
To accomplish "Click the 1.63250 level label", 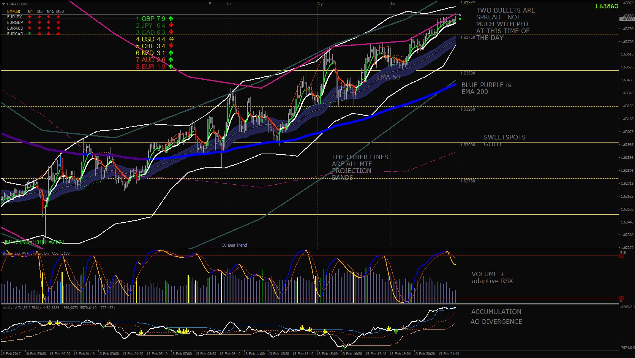I will click(x=468, y=109).
